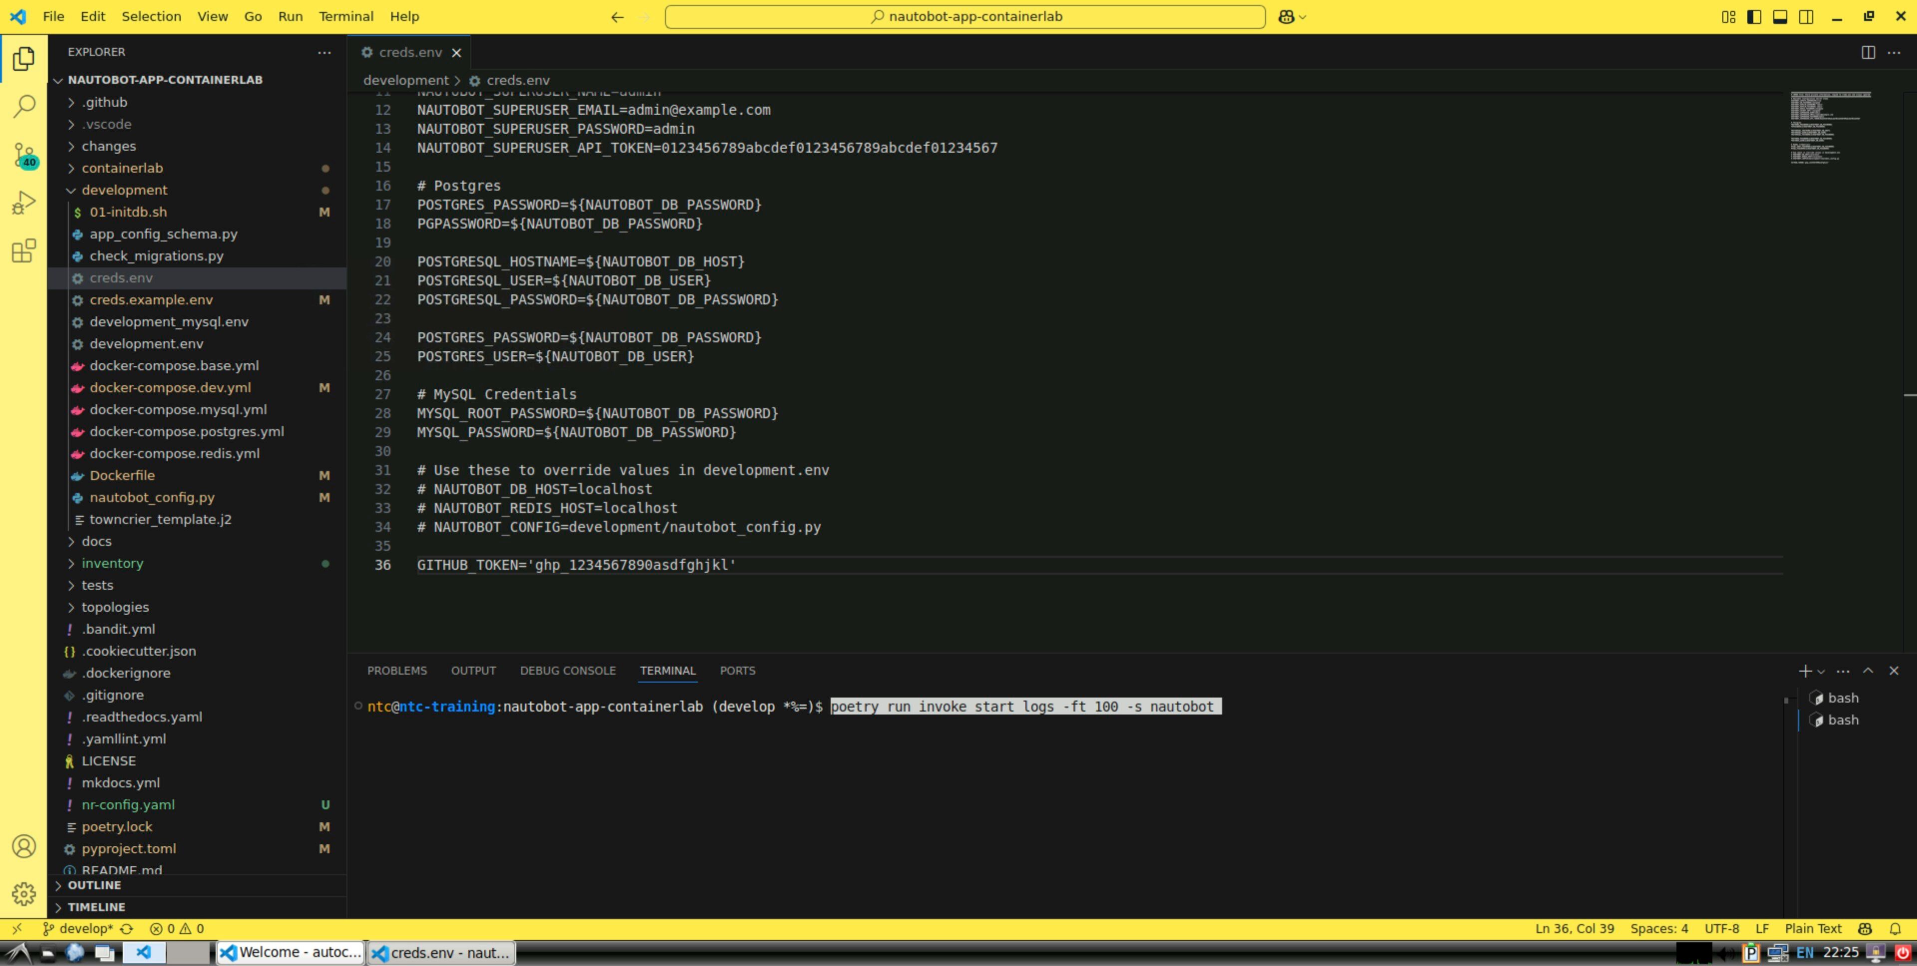Collapse the development folder

pos(124,190)
